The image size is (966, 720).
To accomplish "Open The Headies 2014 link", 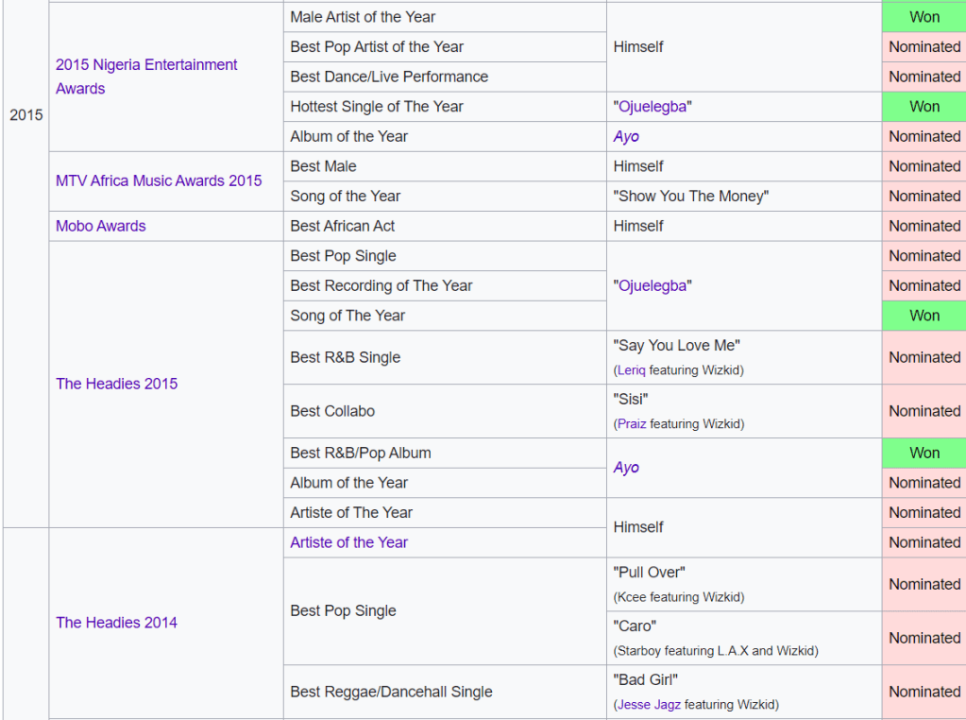I will tap(116, 623).
